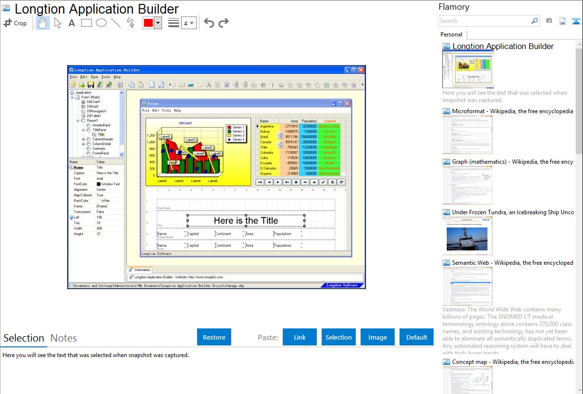Open the Semantic Web snapshot thumbnail

(467, 286)
